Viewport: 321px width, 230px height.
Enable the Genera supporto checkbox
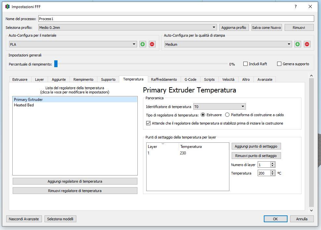click(279, 64)
